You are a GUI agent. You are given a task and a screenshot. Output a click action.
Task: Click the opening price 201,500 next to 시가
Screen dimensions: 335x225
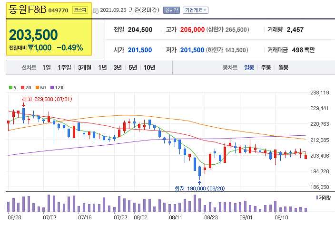(x=140, y=50)
